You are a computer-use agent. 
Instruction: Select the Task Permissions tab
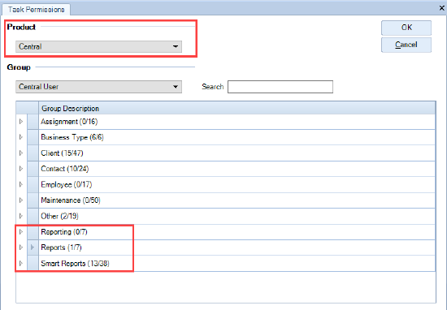[x=37, y=10]
